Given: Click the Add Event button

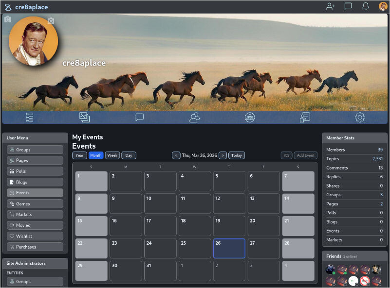Looking at the screenshot, I should 305,155.
